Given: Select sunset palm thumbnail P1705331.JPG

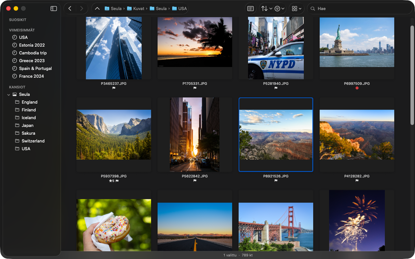Looking at the screenshot, I should pos(195,42).
